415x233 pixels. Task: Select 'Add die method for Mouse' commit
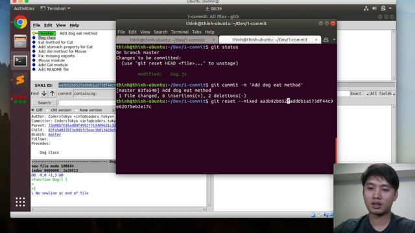pyautogui.click(x=62, y=51)
